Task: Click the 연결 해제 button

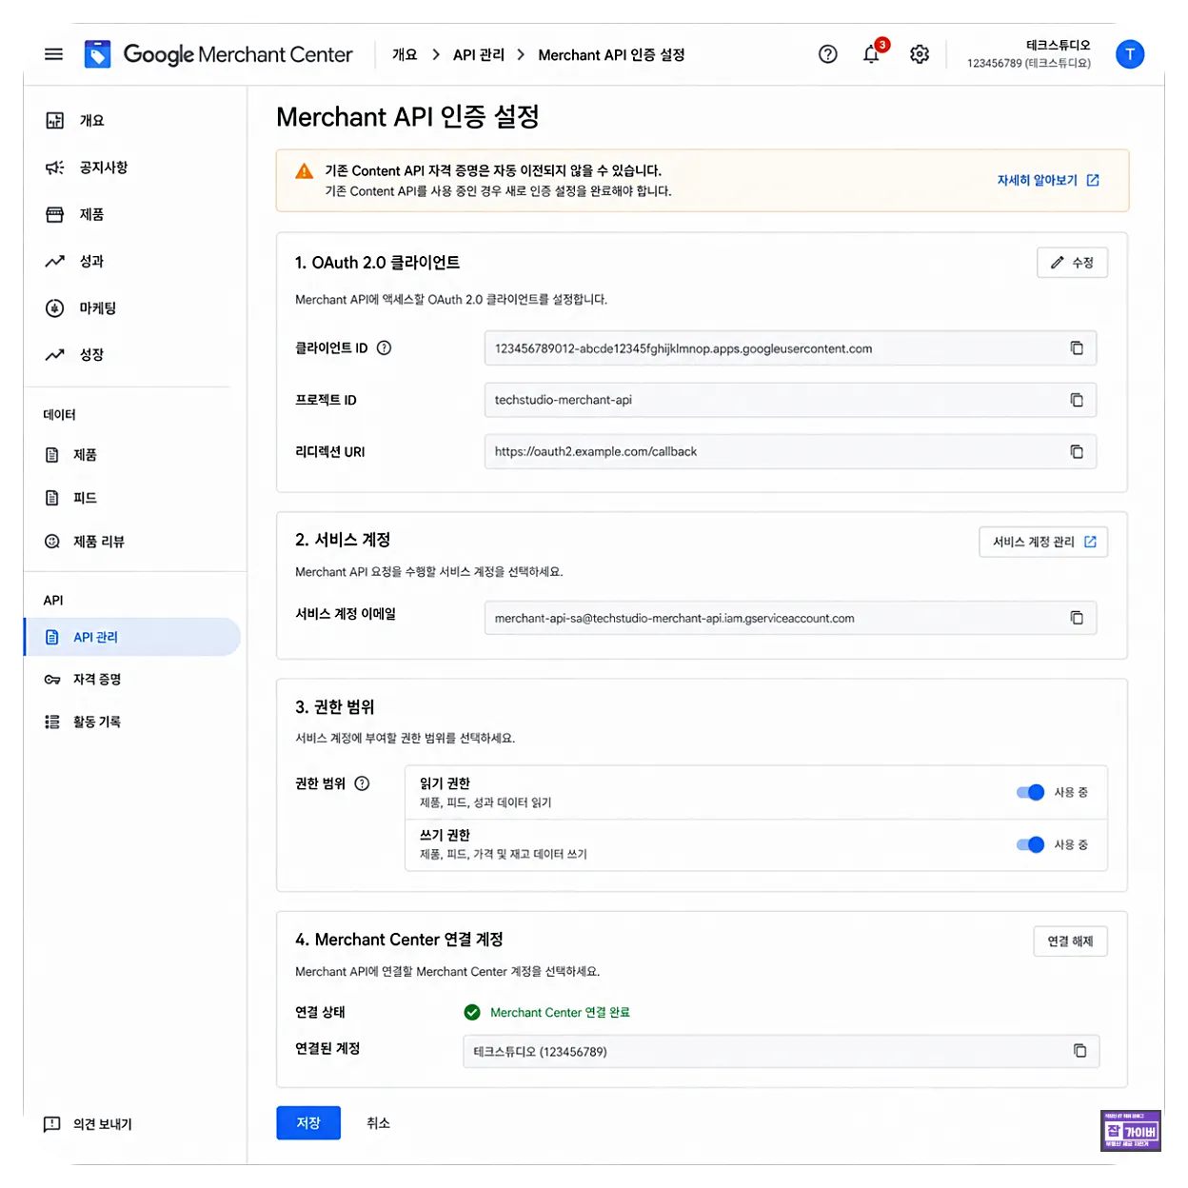Action: coord(1071,941)
